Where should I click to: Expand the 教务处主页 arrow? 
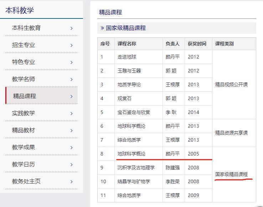click(72, 181)
